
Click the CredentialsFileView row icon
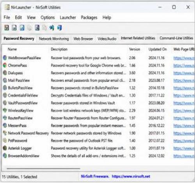click(5, 95)
